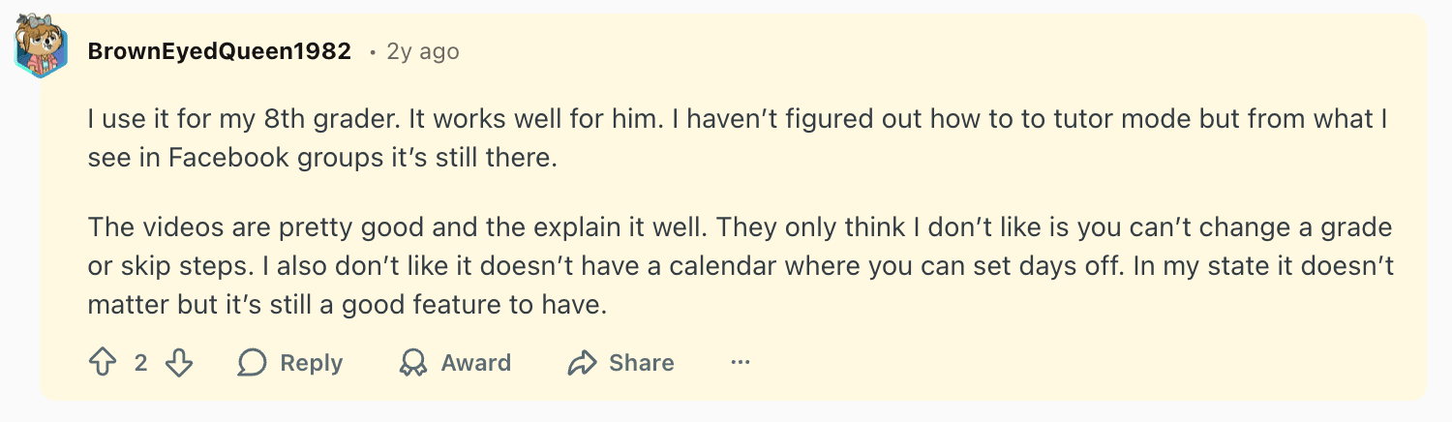Click the "2y ago" timestamp

coord(423,51)
